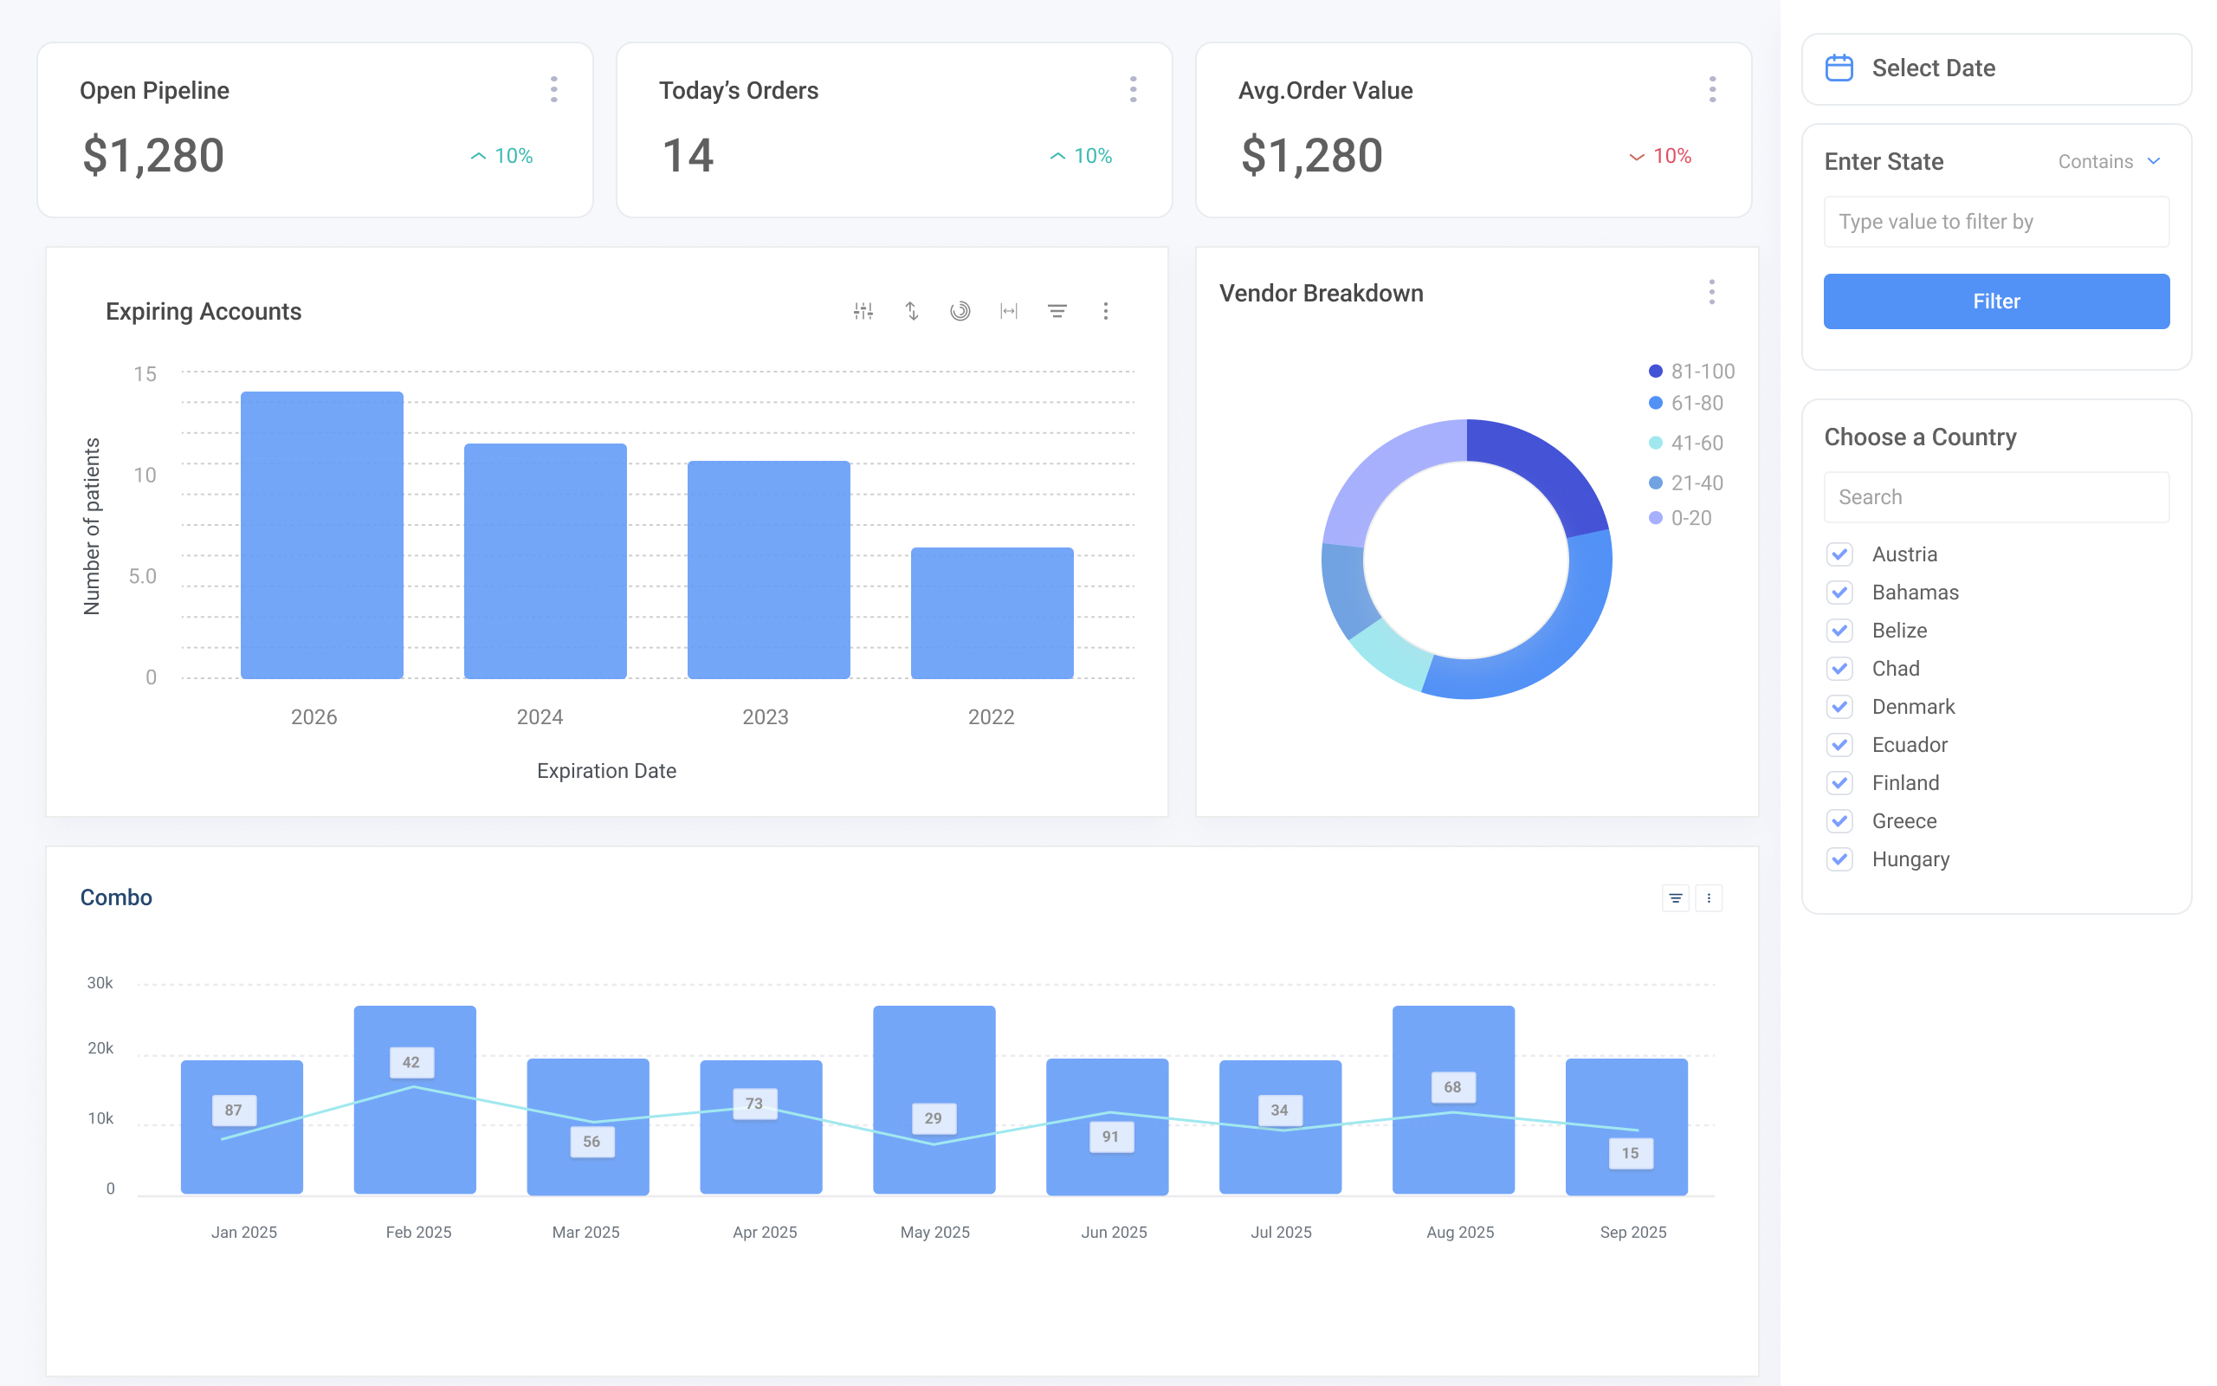Open the Avg.Order Value card menu
The width and height of the screenshot is (2217, 1386).
[x=1712, y=90]
